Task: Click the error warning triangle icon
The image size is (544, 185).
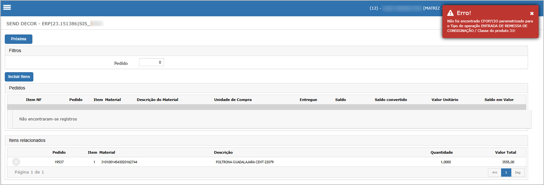Action: pyautogui.click(x=450, y=13)
